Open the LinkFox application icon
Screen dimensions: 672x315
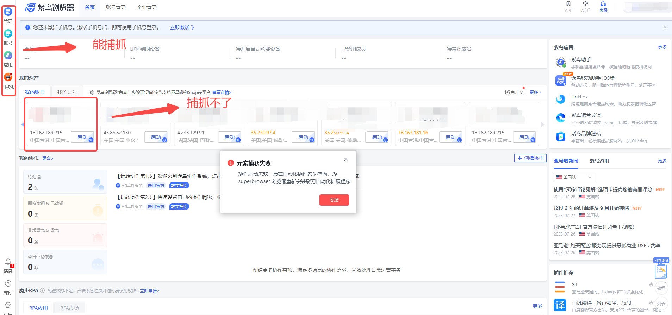[x=561, y=100]
